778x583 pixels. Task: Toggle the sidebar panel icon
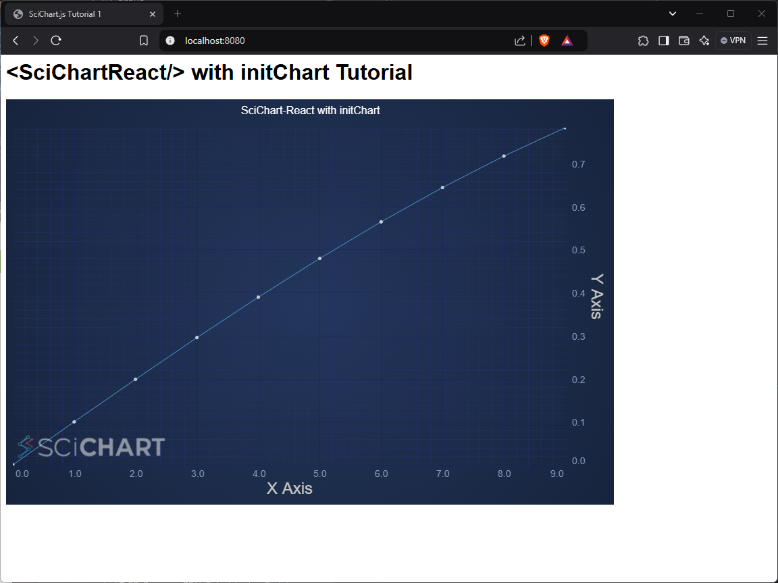click(663, 41)
